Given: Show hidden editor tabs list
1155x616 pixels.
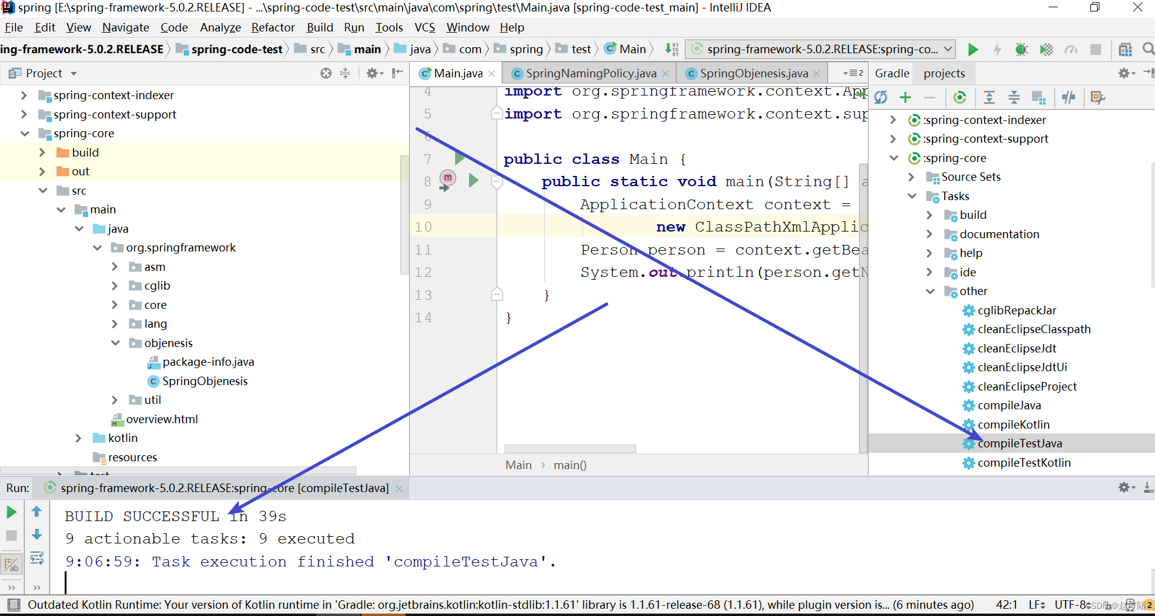Looking at the screenshot, I should (853, 73).
